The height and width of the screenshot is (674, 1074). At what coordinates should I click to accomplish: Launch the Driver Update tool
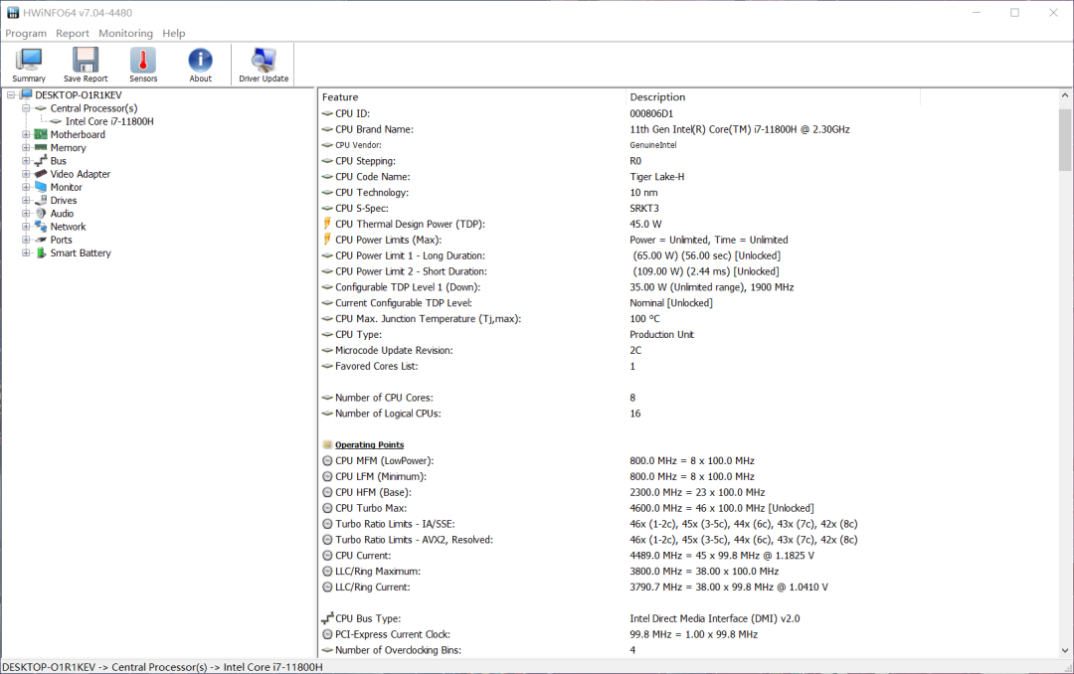[263, 64]
